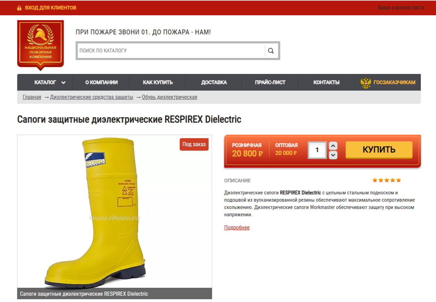Click the image caption bar below the boot
Image resolution: width=436 pixels, height=302 pixels.
coord(114,294)
